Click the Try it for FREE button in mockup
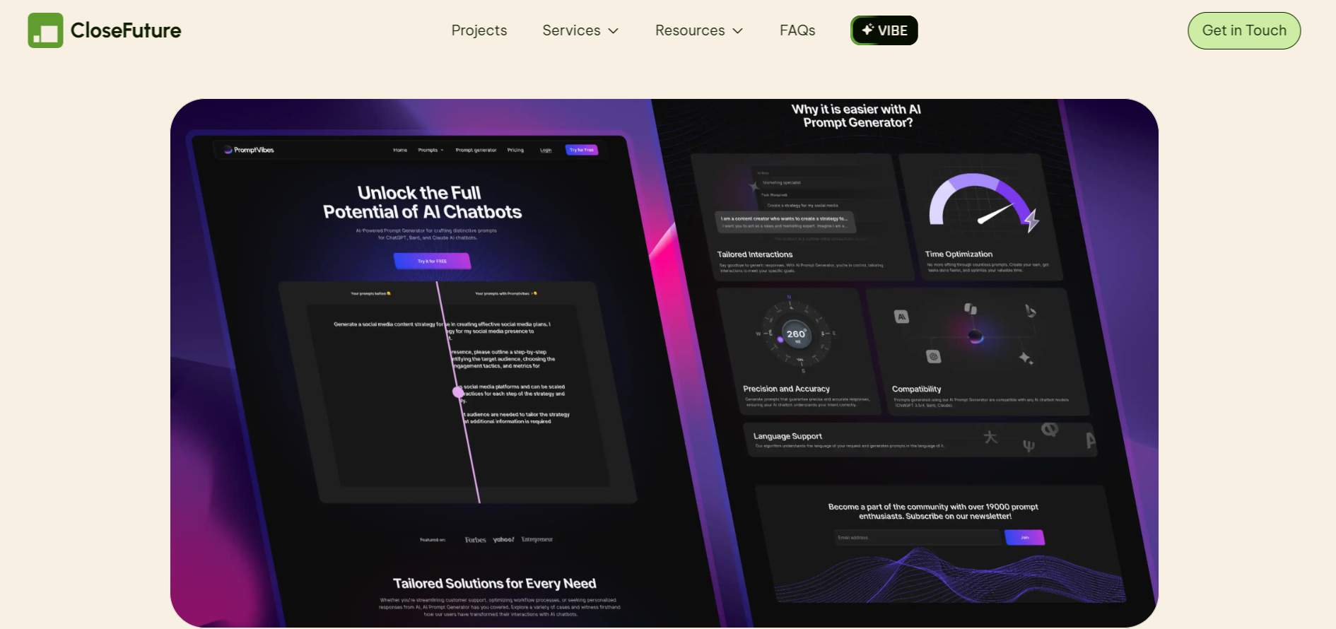1336x629 pixels. 432,261
